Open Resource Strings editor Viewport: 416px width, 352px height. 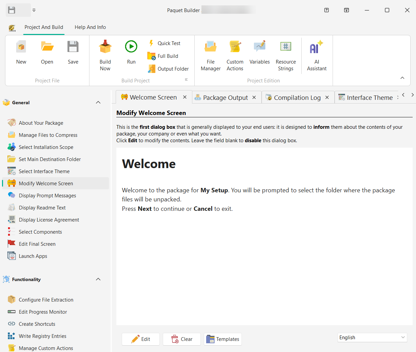pos(286,55)
